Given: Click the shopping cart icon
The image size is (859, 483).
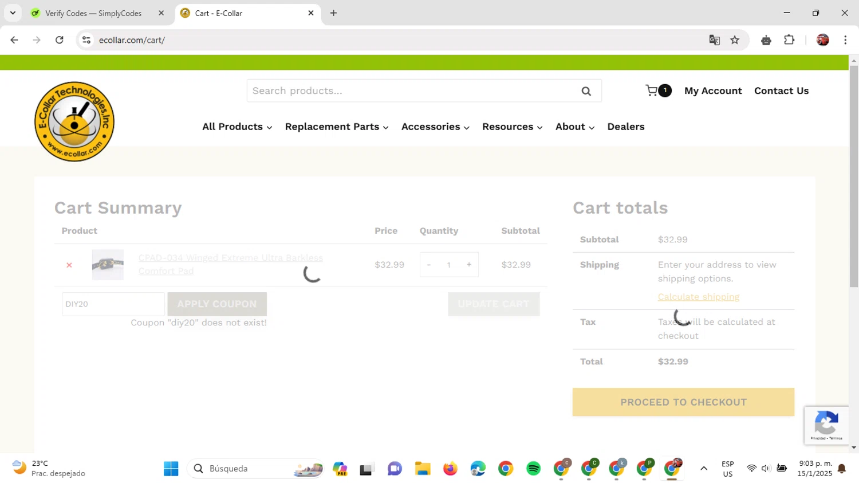Looking at the screenshot, I should (652, 91).
